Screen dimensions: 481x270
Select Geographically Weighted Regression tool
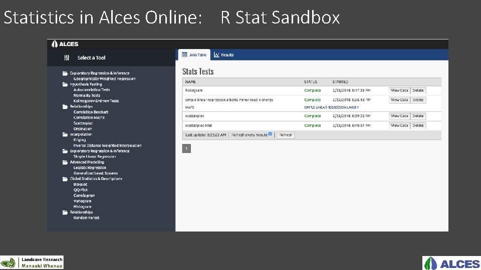(x=104, y=78)
